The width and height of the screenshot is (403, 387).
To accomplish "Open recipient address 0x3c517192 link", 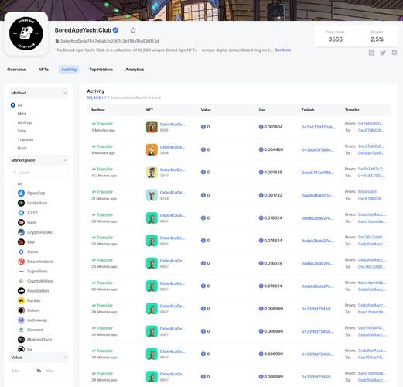I will click(x=371, y=176).
